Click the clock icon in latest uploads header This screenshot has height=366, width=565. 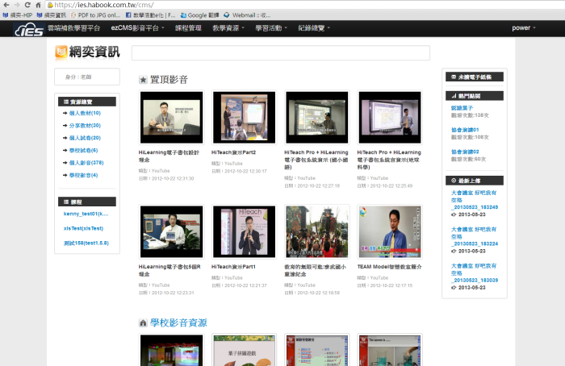pos(454,181)
